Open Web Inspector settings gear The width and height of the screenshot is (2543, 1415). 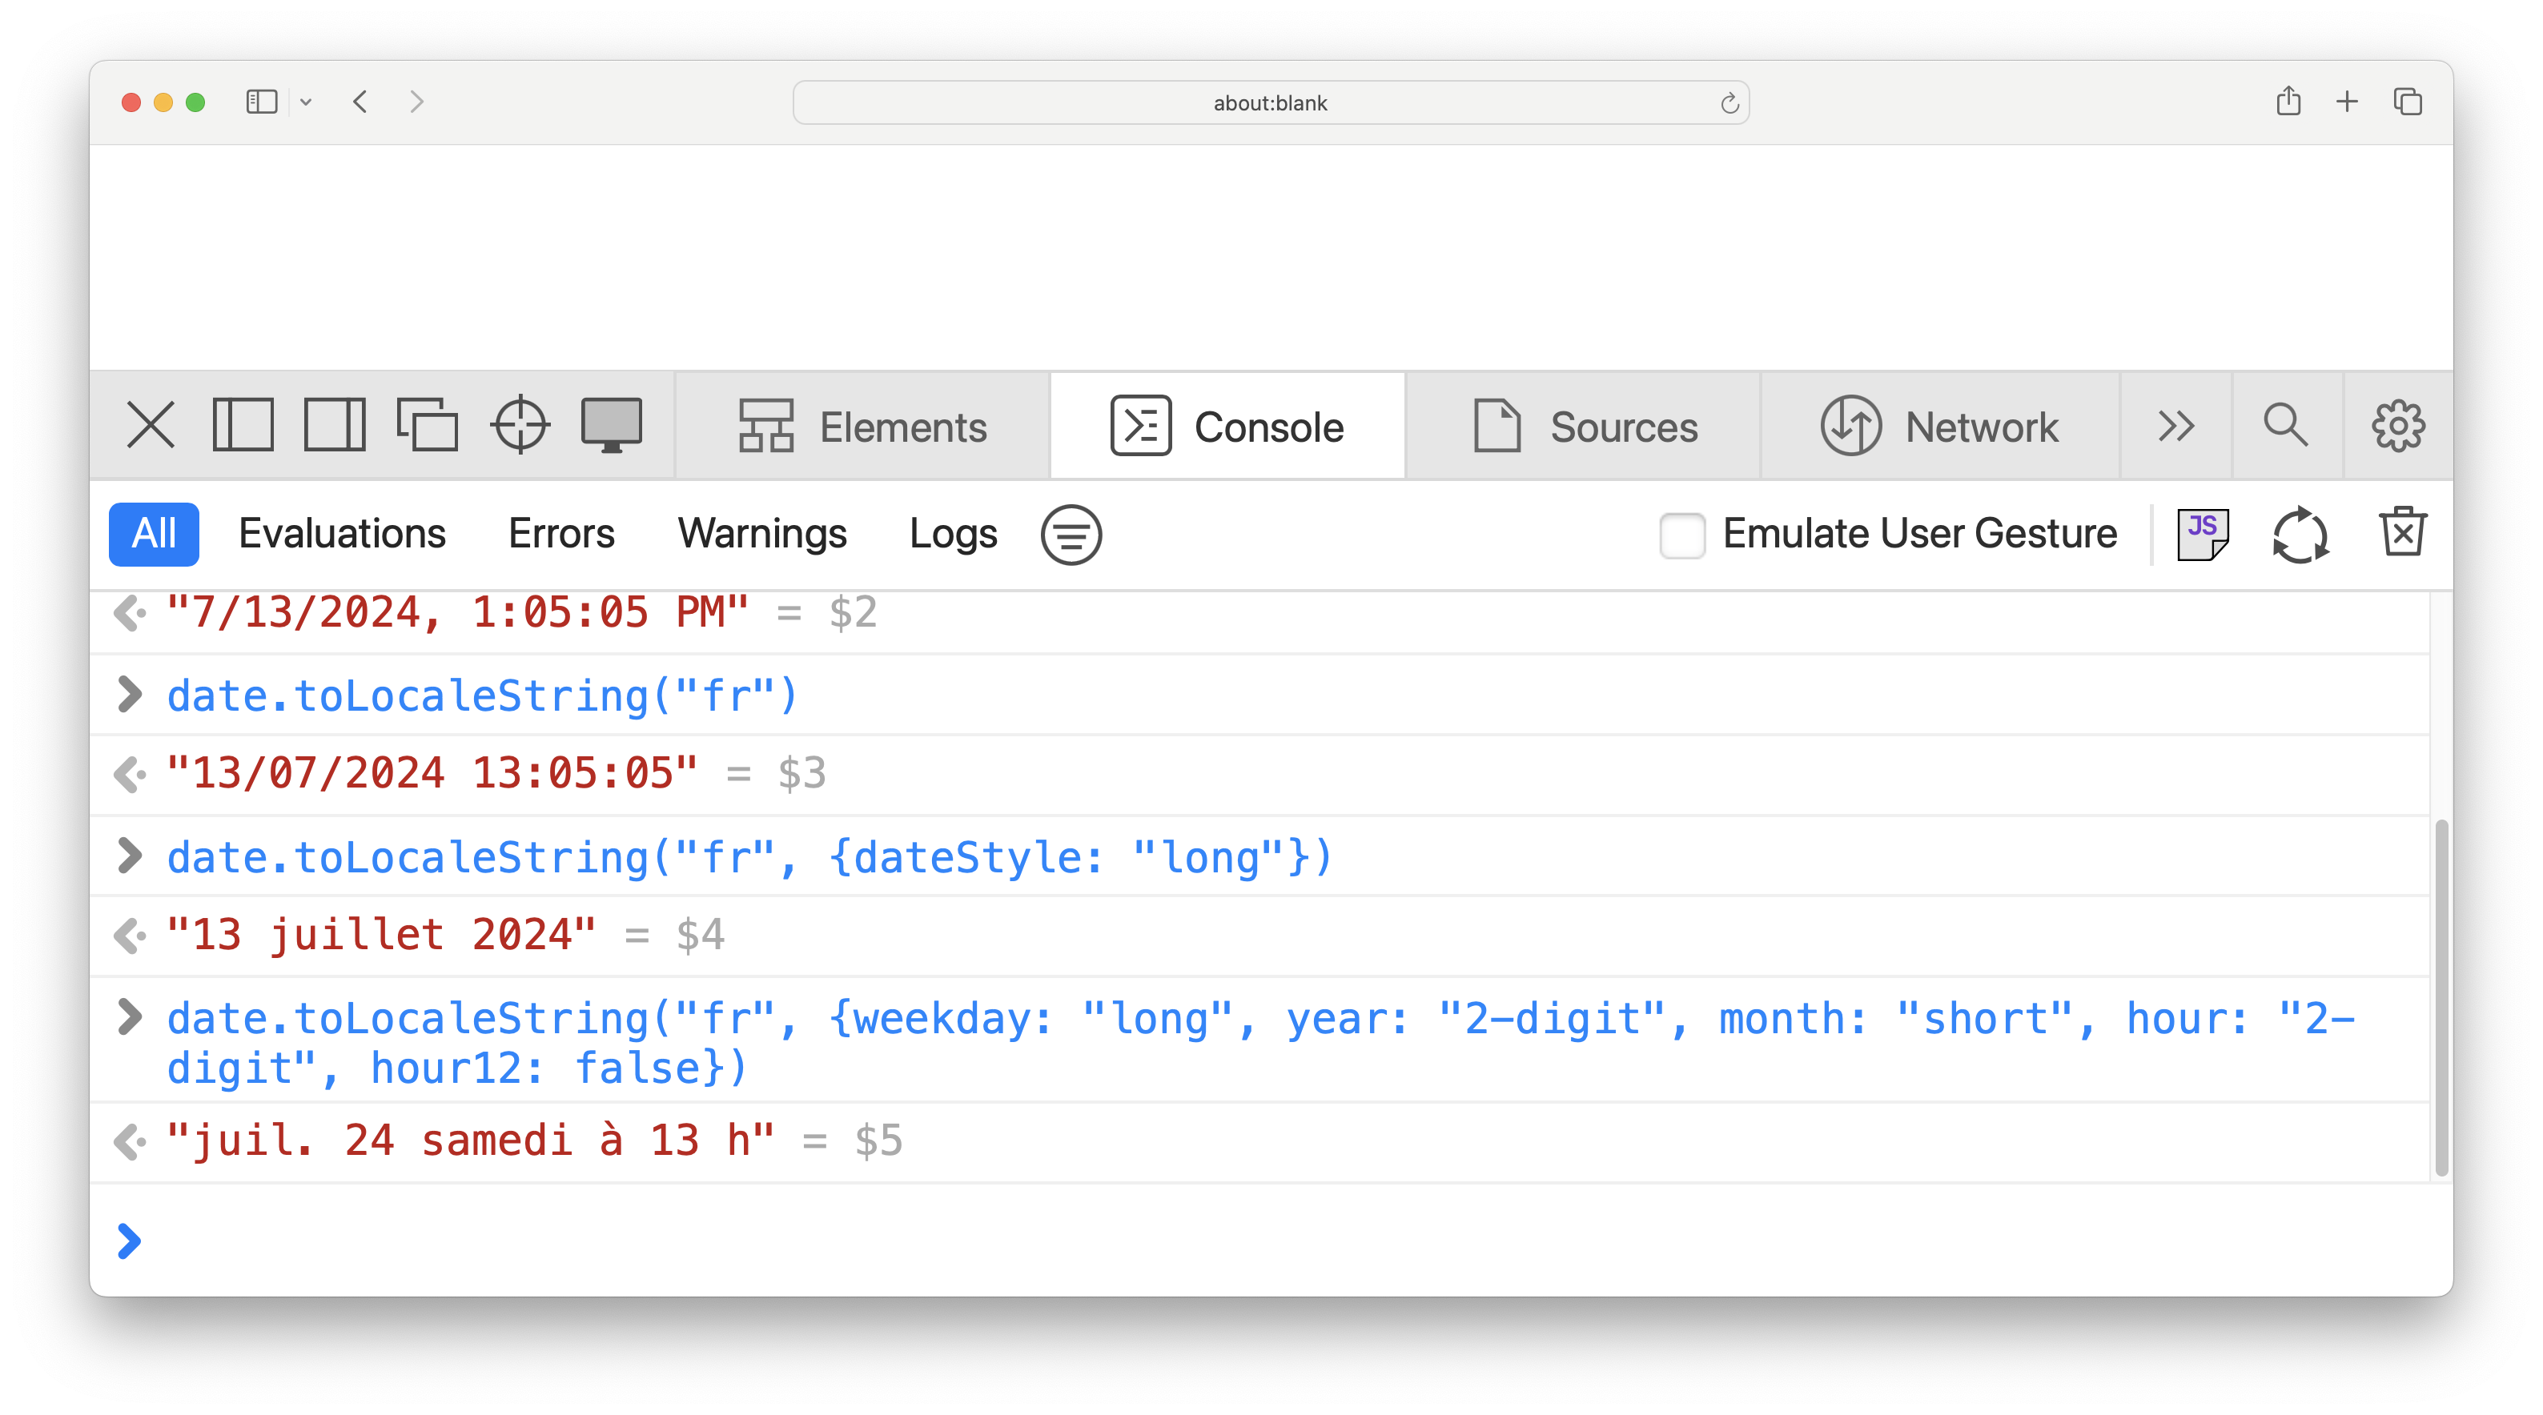tap(2398, 427)
